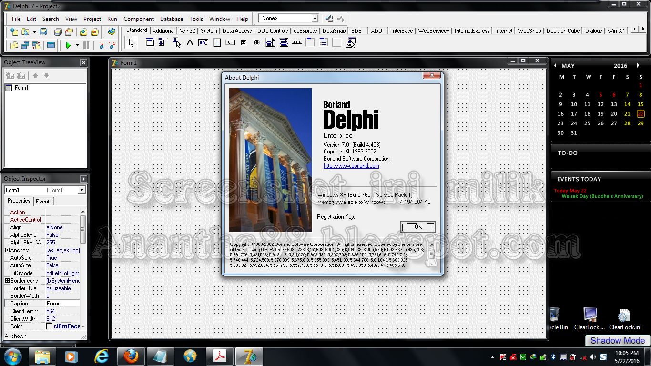Screen dimensions: 651x366
Task: Click the New Items toolbar icon
Action: pyautogui.click(x=14, y=32)
